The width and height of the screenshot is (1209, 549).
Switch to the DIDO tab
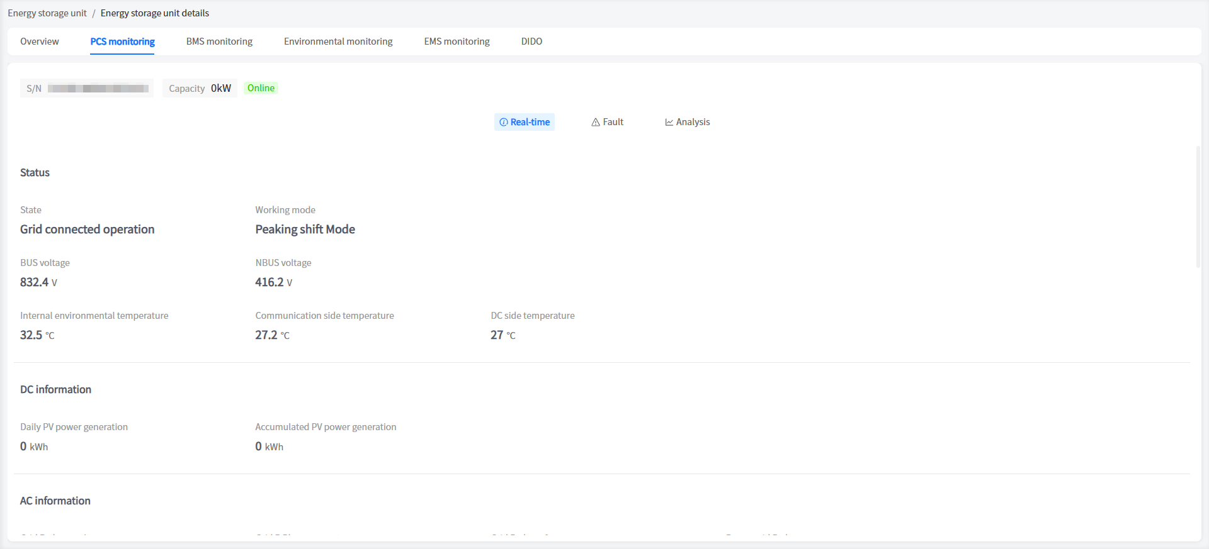[x=531, y=42]
